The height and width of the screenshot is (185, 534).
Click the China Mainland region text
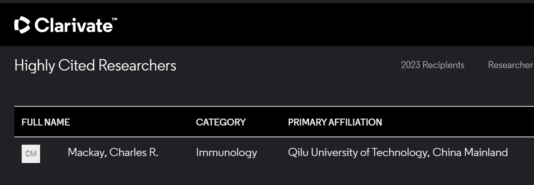[x=470, y=153]
